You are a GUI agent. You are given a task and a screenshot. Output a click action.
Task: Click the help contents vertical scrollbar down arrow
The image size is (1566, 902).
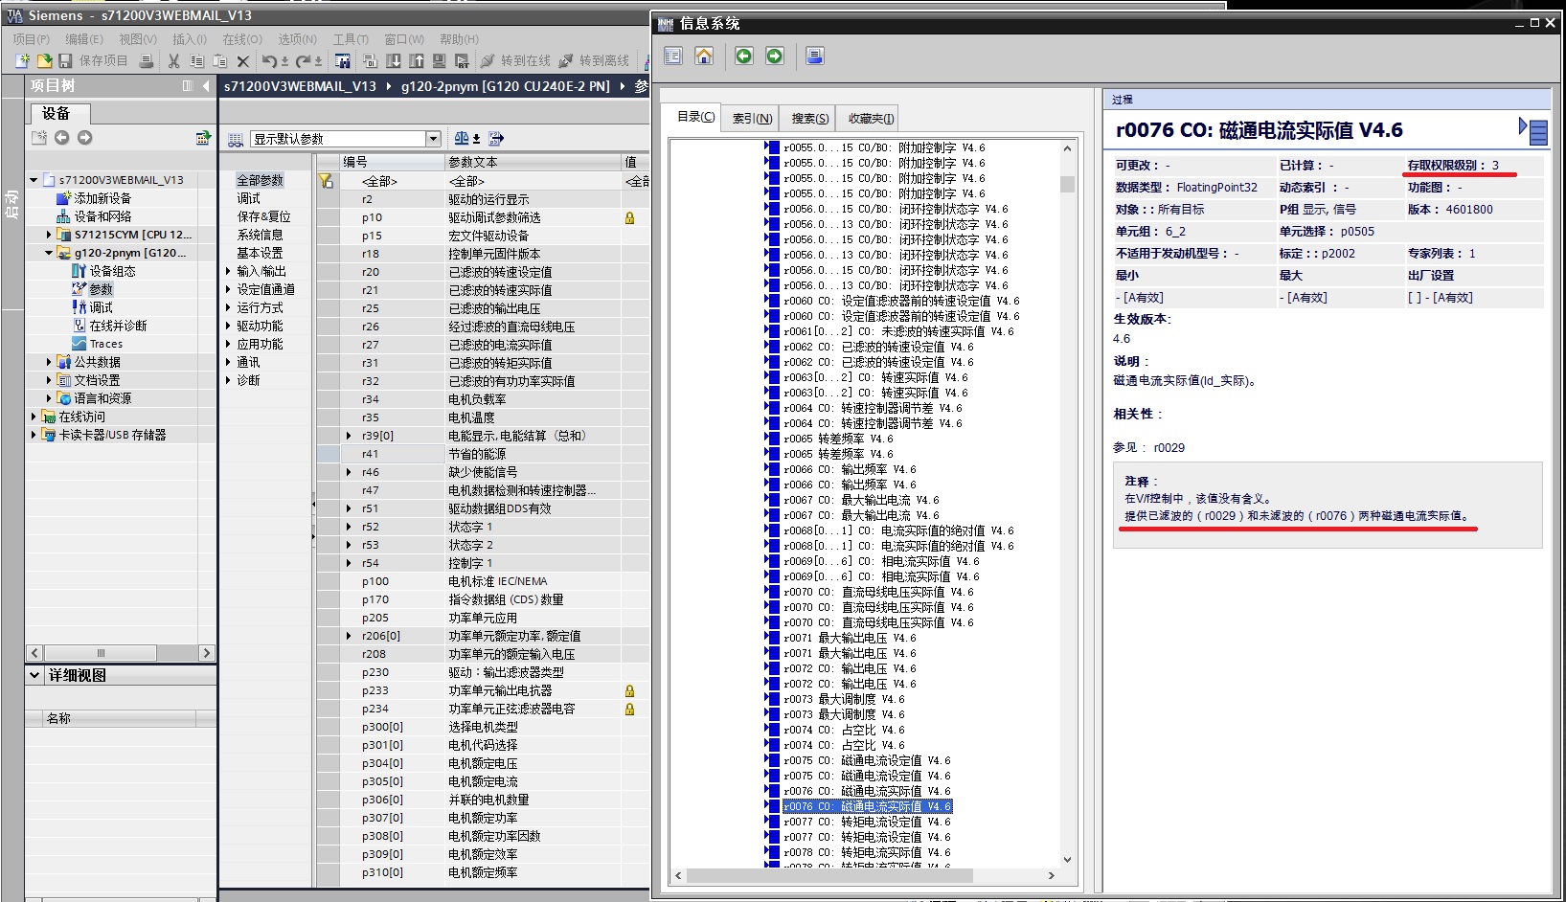coord(1068,860)
